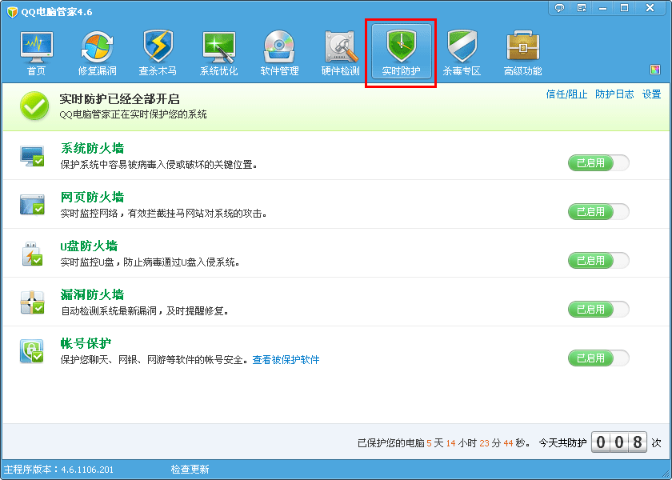This screenshot has height=480, width=672.
Task: Click the skin color palette icon
Action: tap(655, 70)
